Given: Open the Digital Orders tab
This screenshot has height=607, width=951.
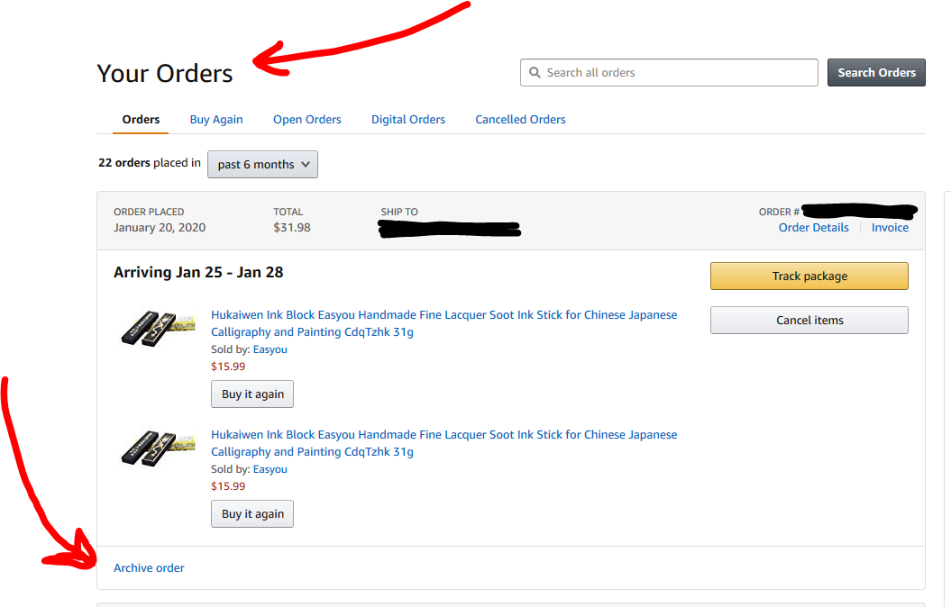Looking at the screenshot, I should coord(408,120).
